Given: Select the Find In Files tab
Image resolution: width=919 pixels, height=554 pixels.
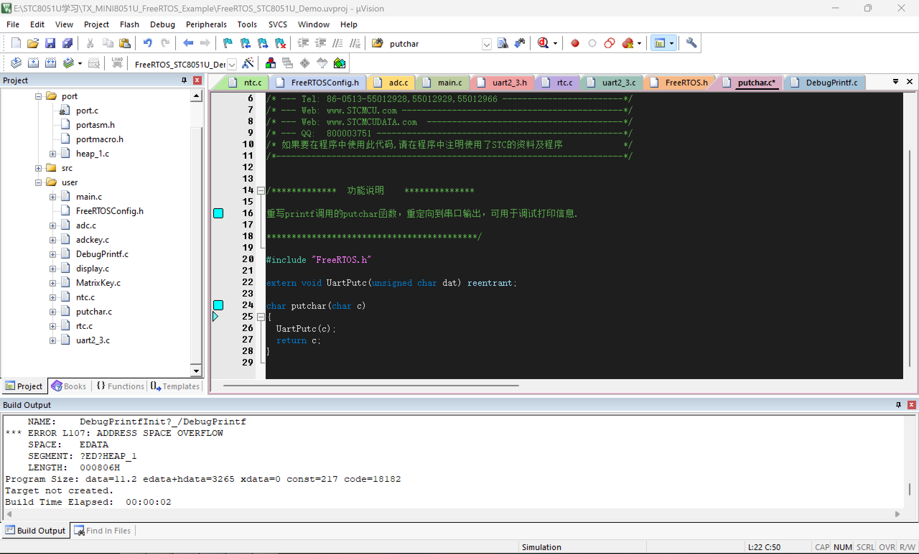Looking at the screenshot, I should click(x=103, y=531).
